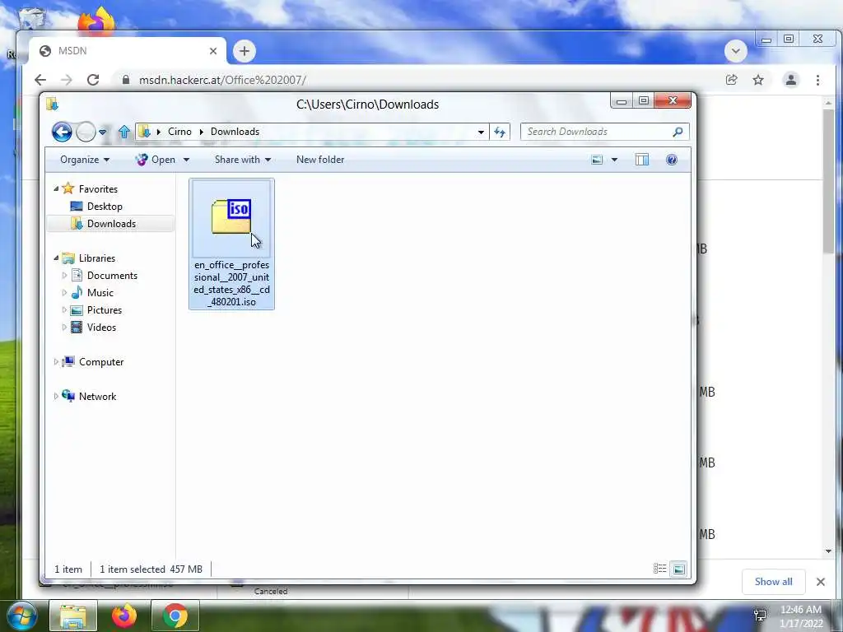Collapse the Libraries group
The image size is (843, 632).
[x=56, y=258]
